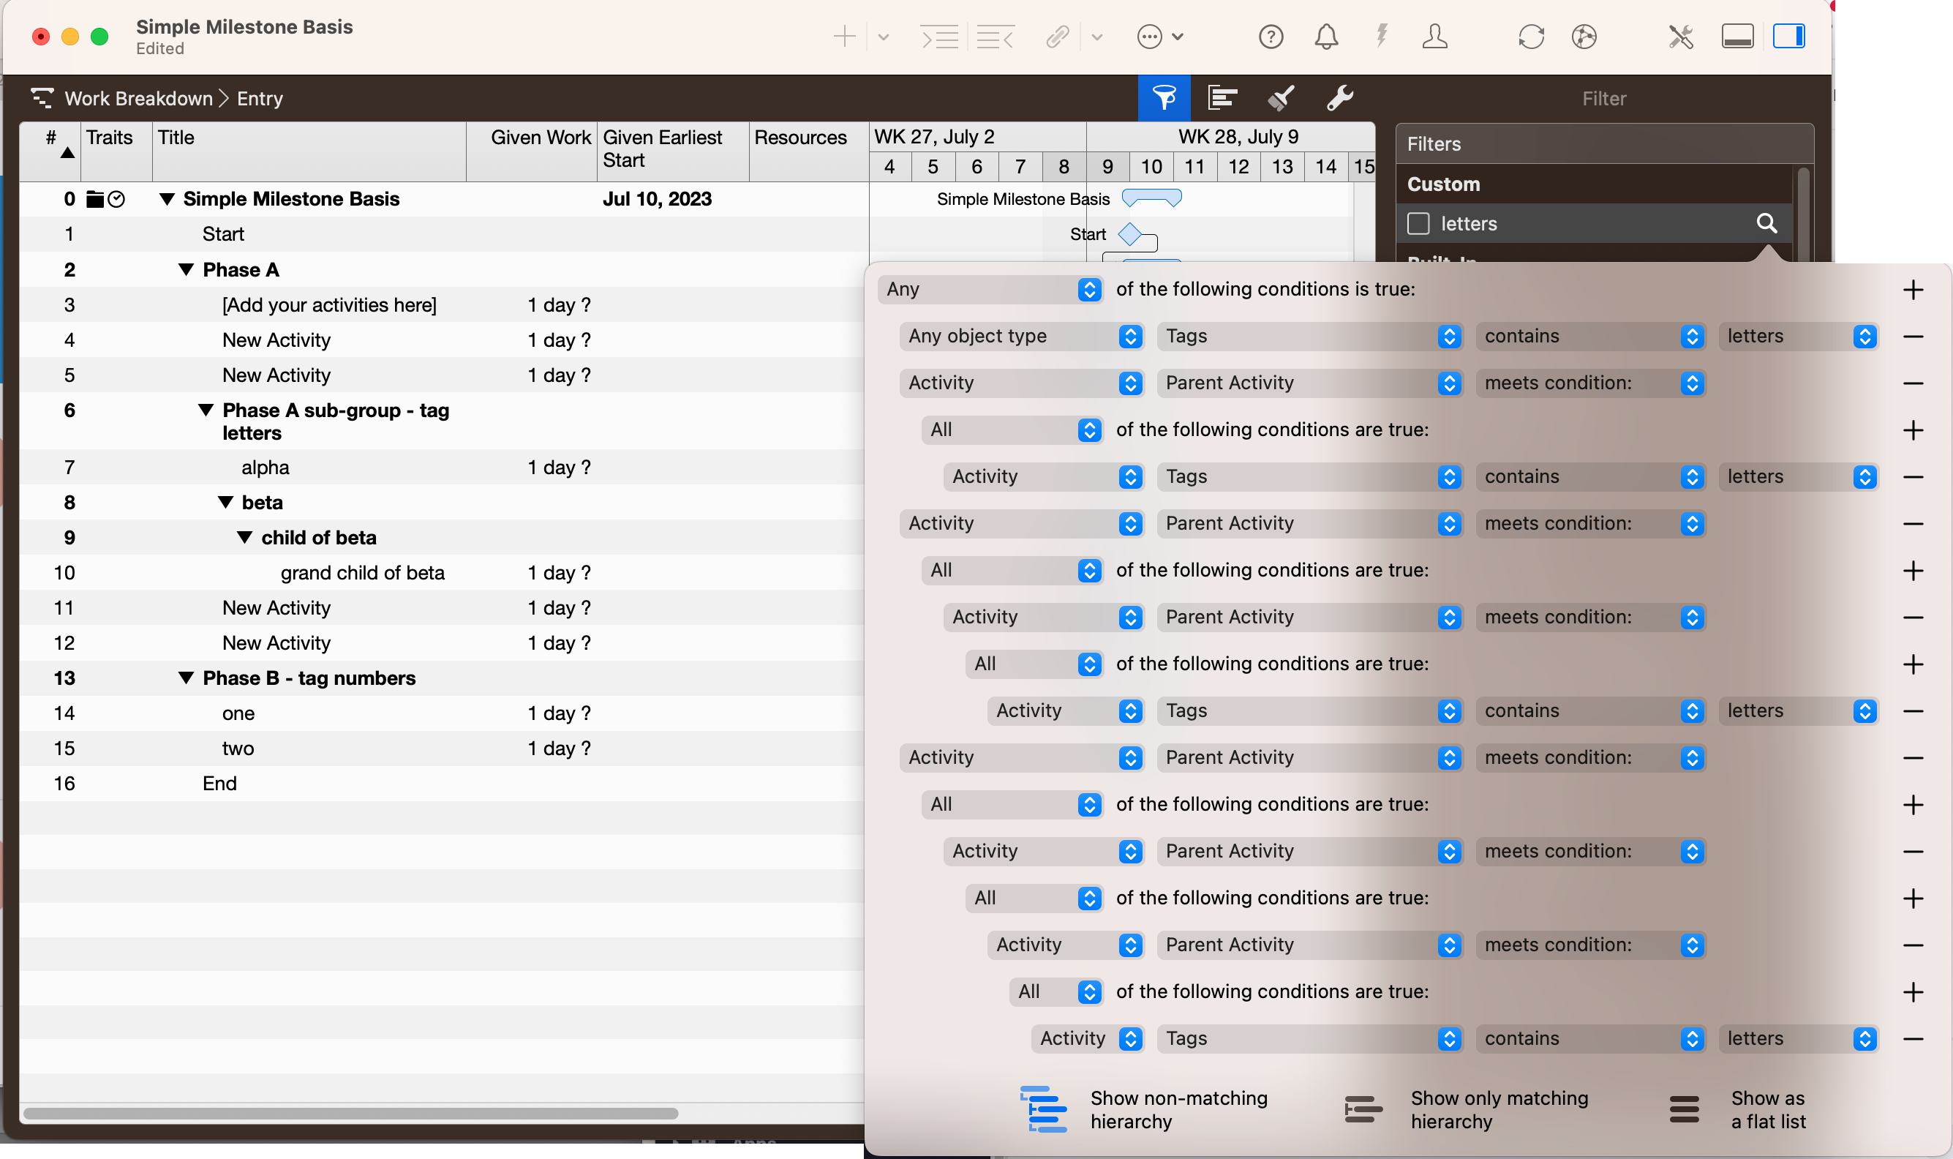Select the WK 28, July 9 week header
Image resolution: width=1953 pixels, height=1159 pixels.
click(x=1231, y=137)
